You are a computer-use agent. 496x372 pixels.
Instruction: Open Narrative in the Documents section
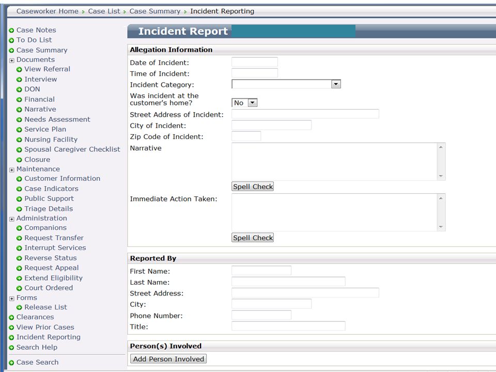(x=40, y=109)
